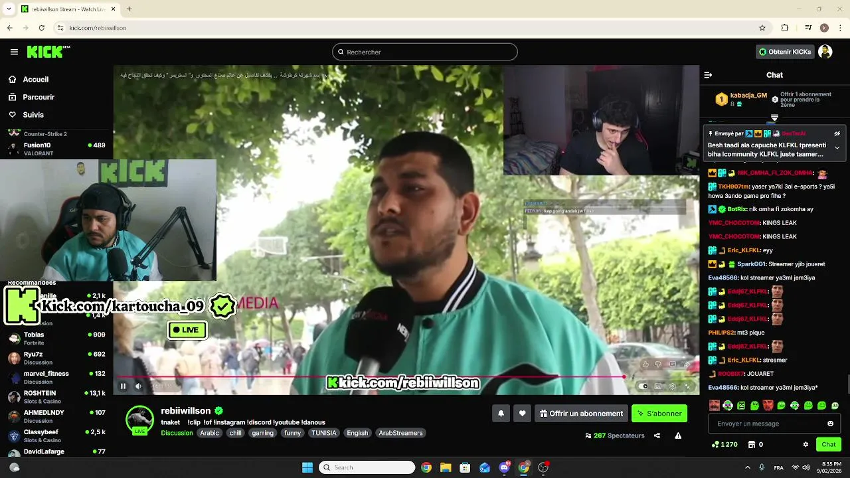Expand the pinned message chevron
This screenshot has width=850, height=478.
click(x=837, y=147)
